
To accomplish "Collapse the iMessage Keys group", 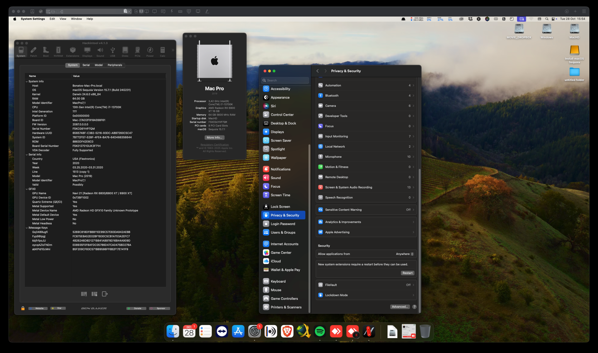I will (x=27, y=228).
